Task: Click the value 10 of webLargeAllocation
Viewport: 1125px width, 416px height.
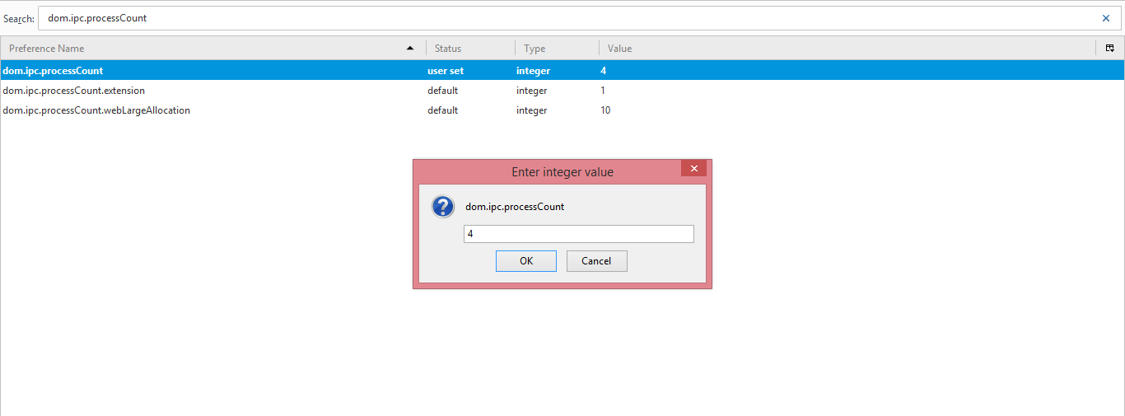Action: pyautogui.click(x=605, y=110)
